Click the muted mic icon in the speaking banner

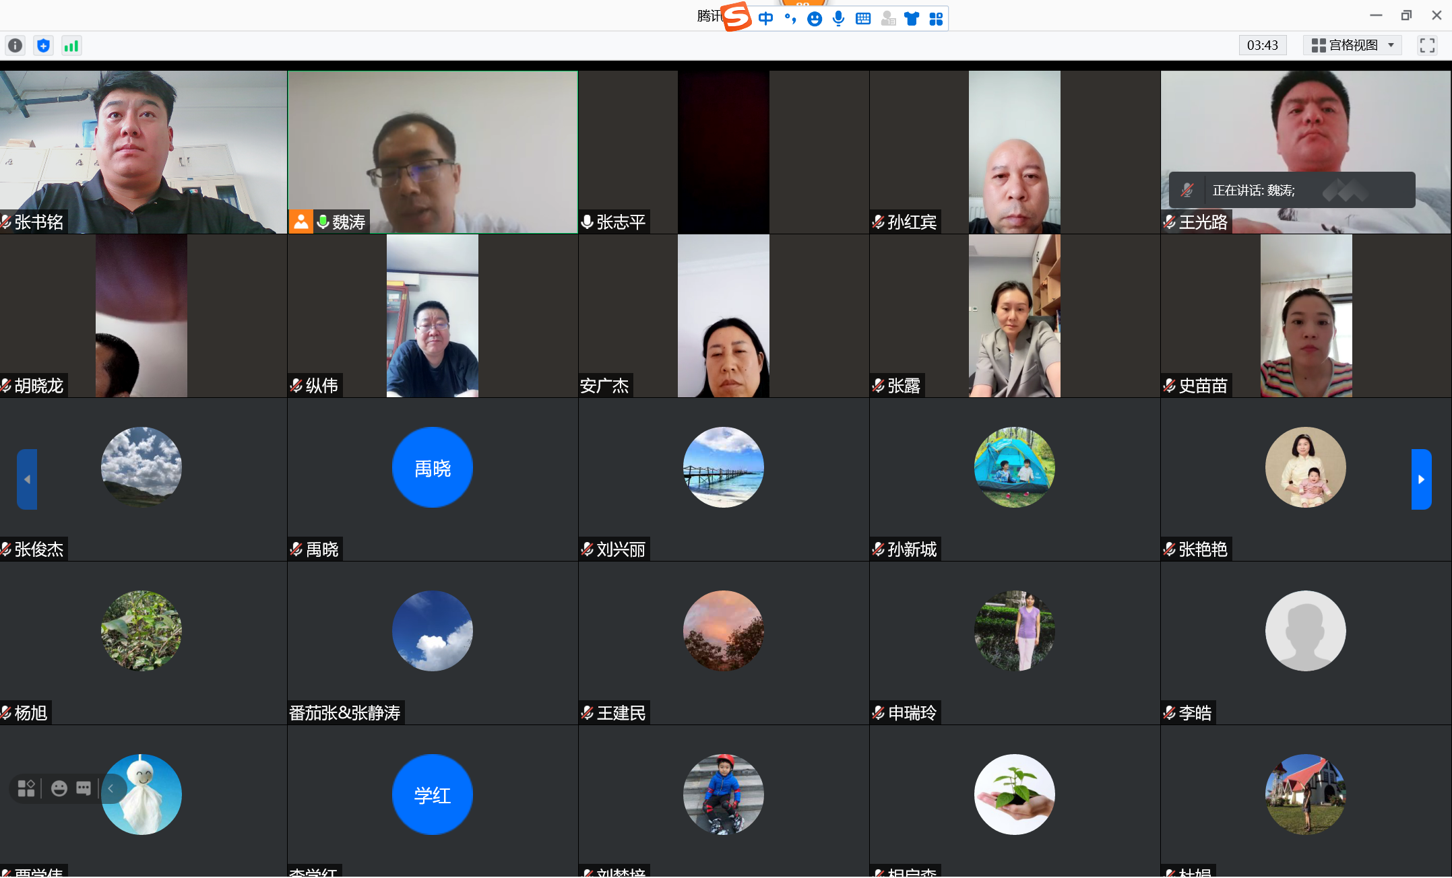pos(1187,191)
